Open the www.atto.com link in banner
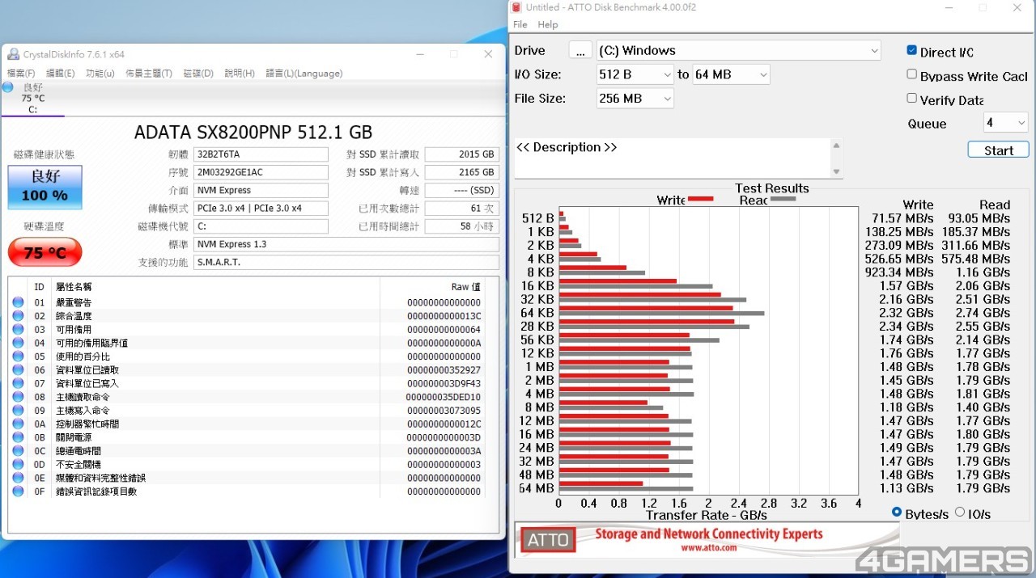This screenshot has height=578, width=1036. (709, 547)
